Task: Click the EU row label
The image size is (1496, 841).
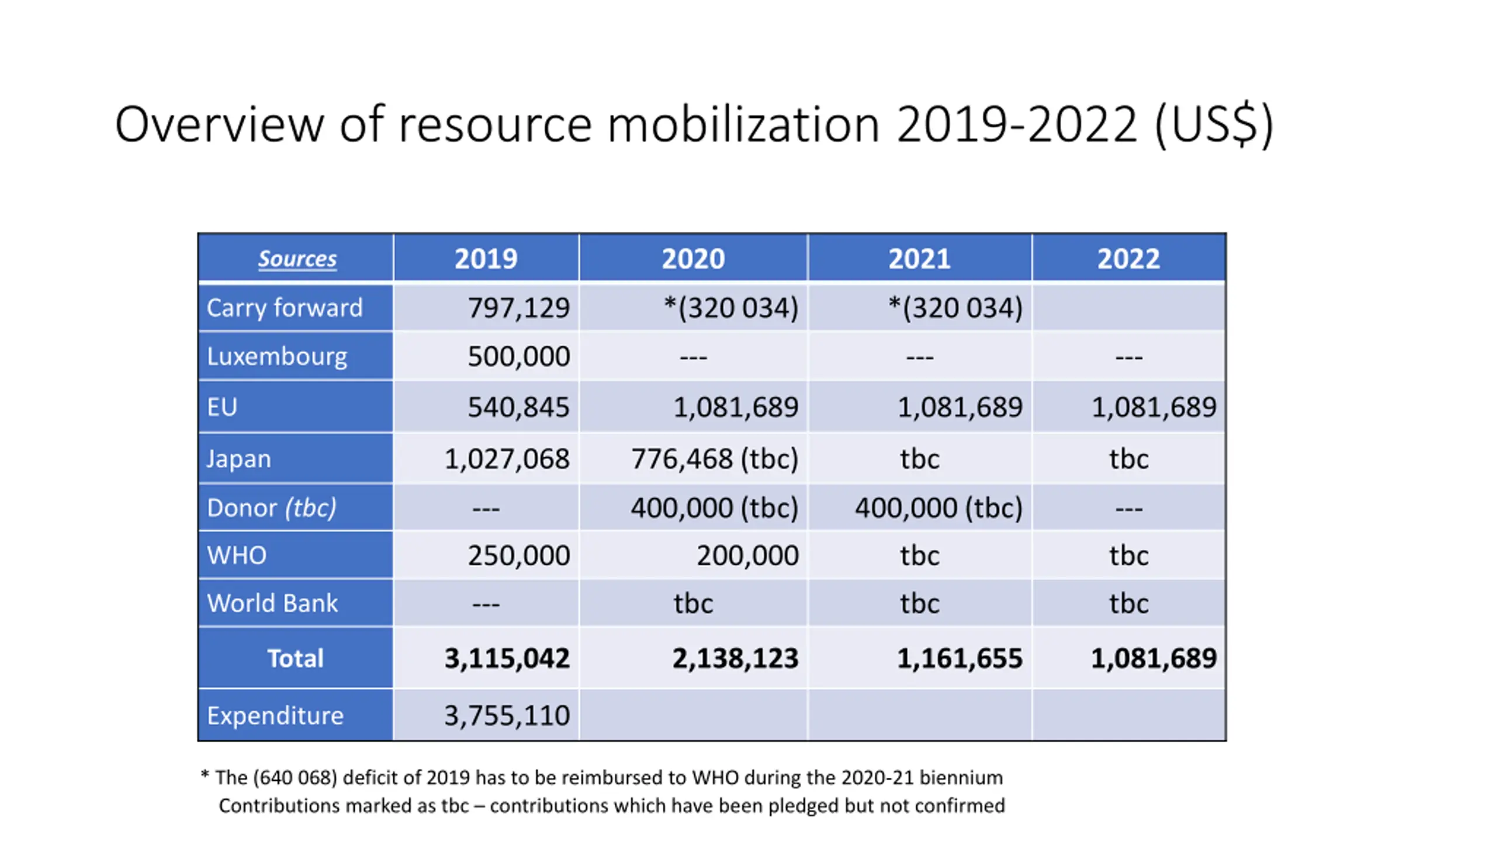Action: pyautogui.click(x=222, y=407)
